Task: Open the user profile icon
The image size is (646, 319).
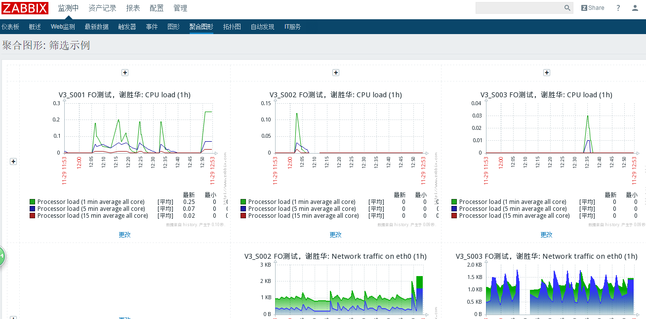Action: 635,8
